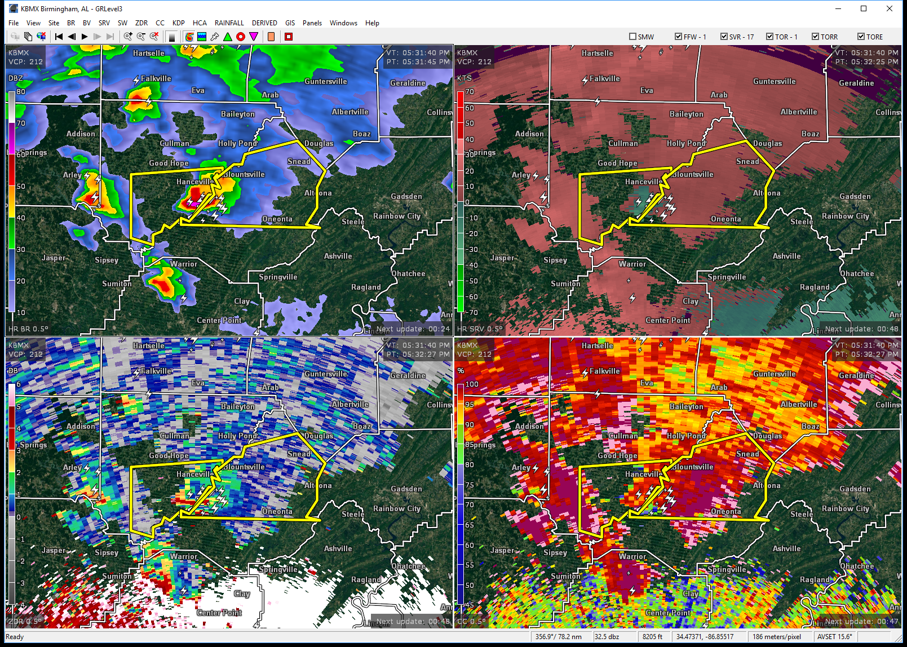Play the radar animation loop
The height and width of the screenshot is (647, 907).
click(85, 37)
